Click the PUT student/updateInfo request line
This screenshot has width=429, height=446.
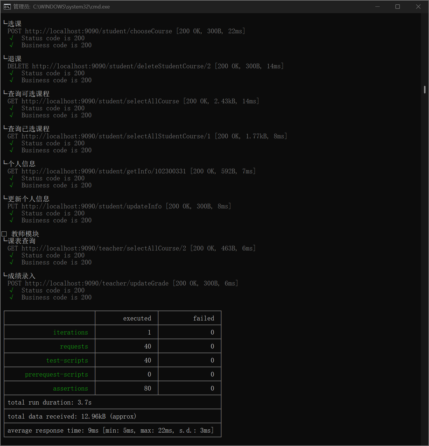(x=119, y=206)
